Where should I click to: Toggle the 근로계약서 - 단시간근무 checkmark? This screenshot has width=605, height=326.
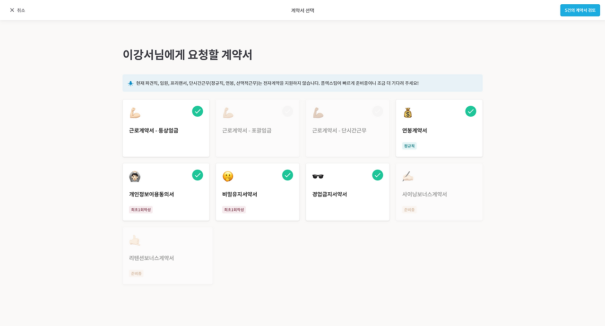point(377,111)
